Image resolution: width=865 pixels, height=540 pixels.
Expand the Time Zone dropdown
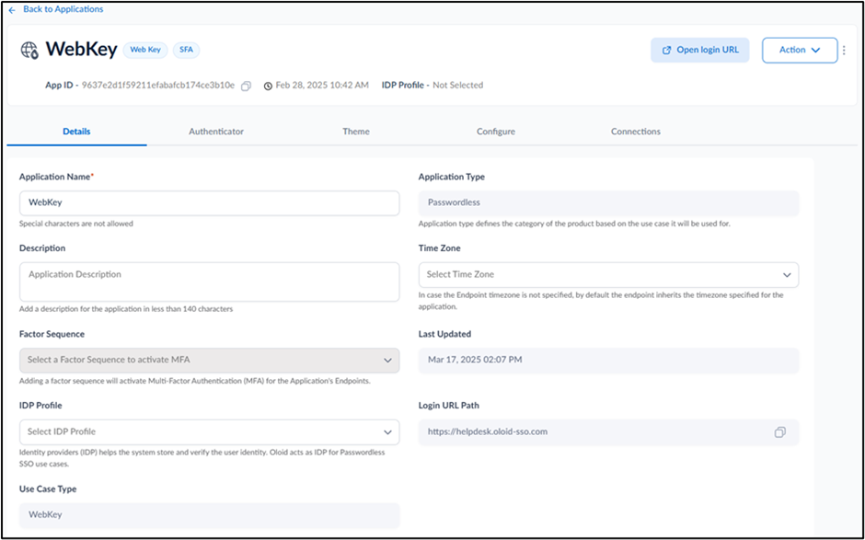(608, 275)
